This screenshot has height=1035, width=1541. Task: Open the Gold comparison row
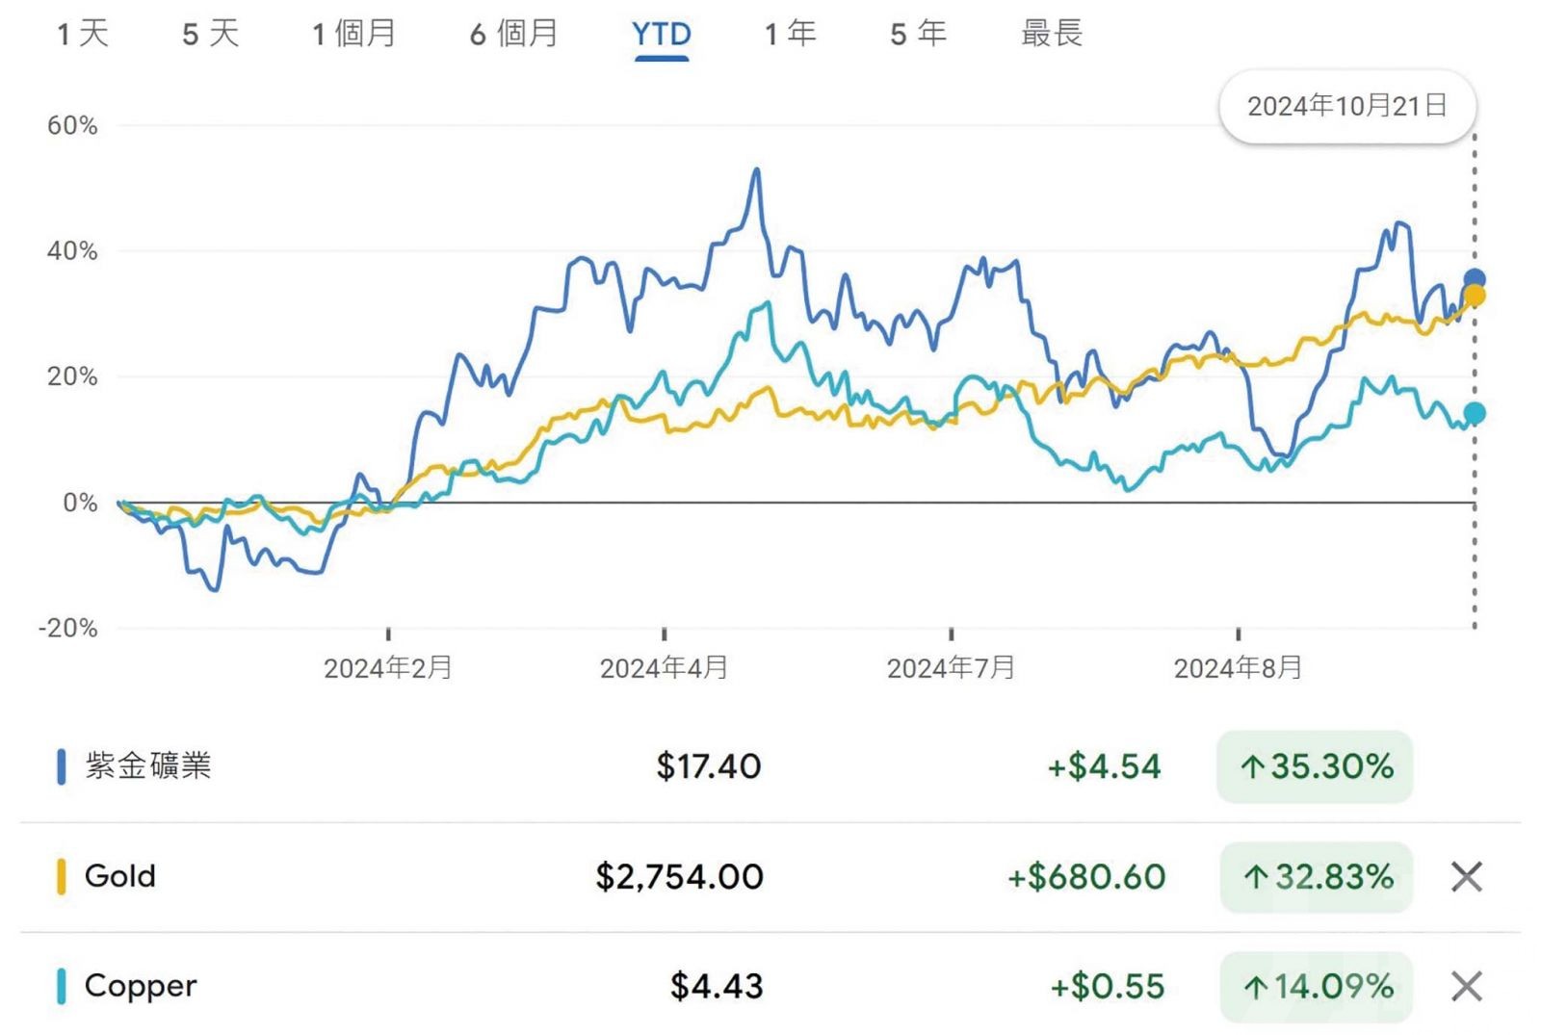pos(770,876)
